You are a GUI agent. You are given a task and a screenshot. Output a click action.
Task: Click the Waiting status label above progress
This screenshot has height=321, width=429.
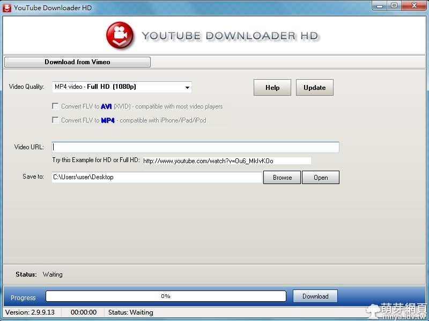[53, 274]
